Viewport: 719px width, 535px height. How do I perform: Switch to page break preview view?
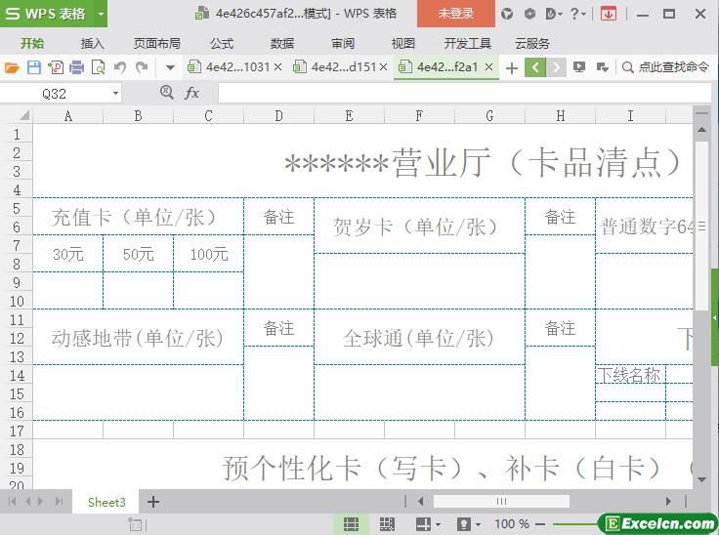pos(388,523)
